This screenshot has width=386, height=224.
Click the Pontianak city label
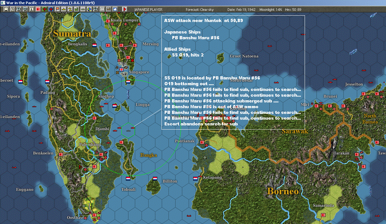tap(185, 141)
